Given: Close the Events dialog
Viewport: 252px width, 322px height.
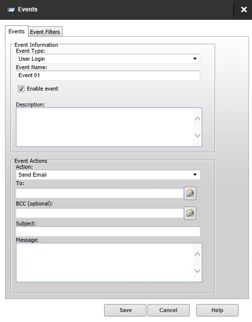Looking at the screenshot, I should click(244, 9).
